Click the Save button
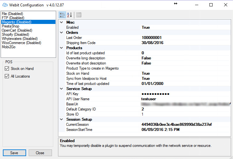This screenshot has width=233, height=159. point(14,153)
